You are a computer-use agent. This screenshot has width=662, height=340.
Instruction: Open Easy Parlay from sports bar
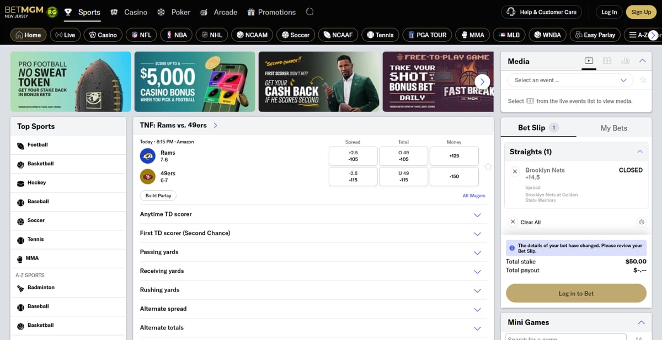point(595,35)
